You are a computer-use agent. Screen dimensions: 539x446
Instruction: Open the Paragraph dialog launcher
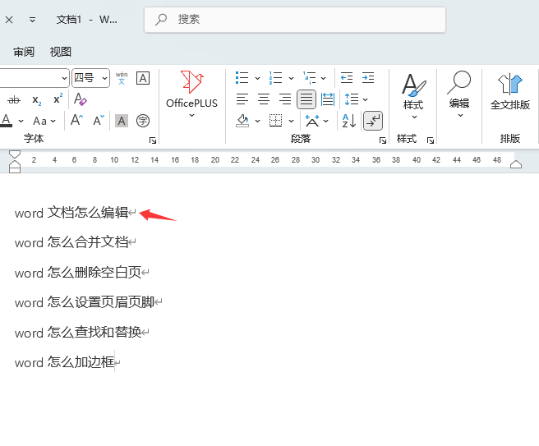(383, 140)
